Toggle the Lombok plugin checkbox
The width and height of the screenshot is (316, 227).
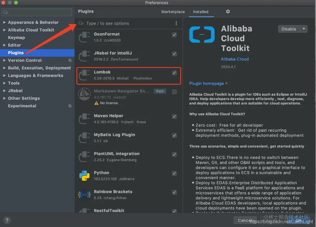point(174,73)
